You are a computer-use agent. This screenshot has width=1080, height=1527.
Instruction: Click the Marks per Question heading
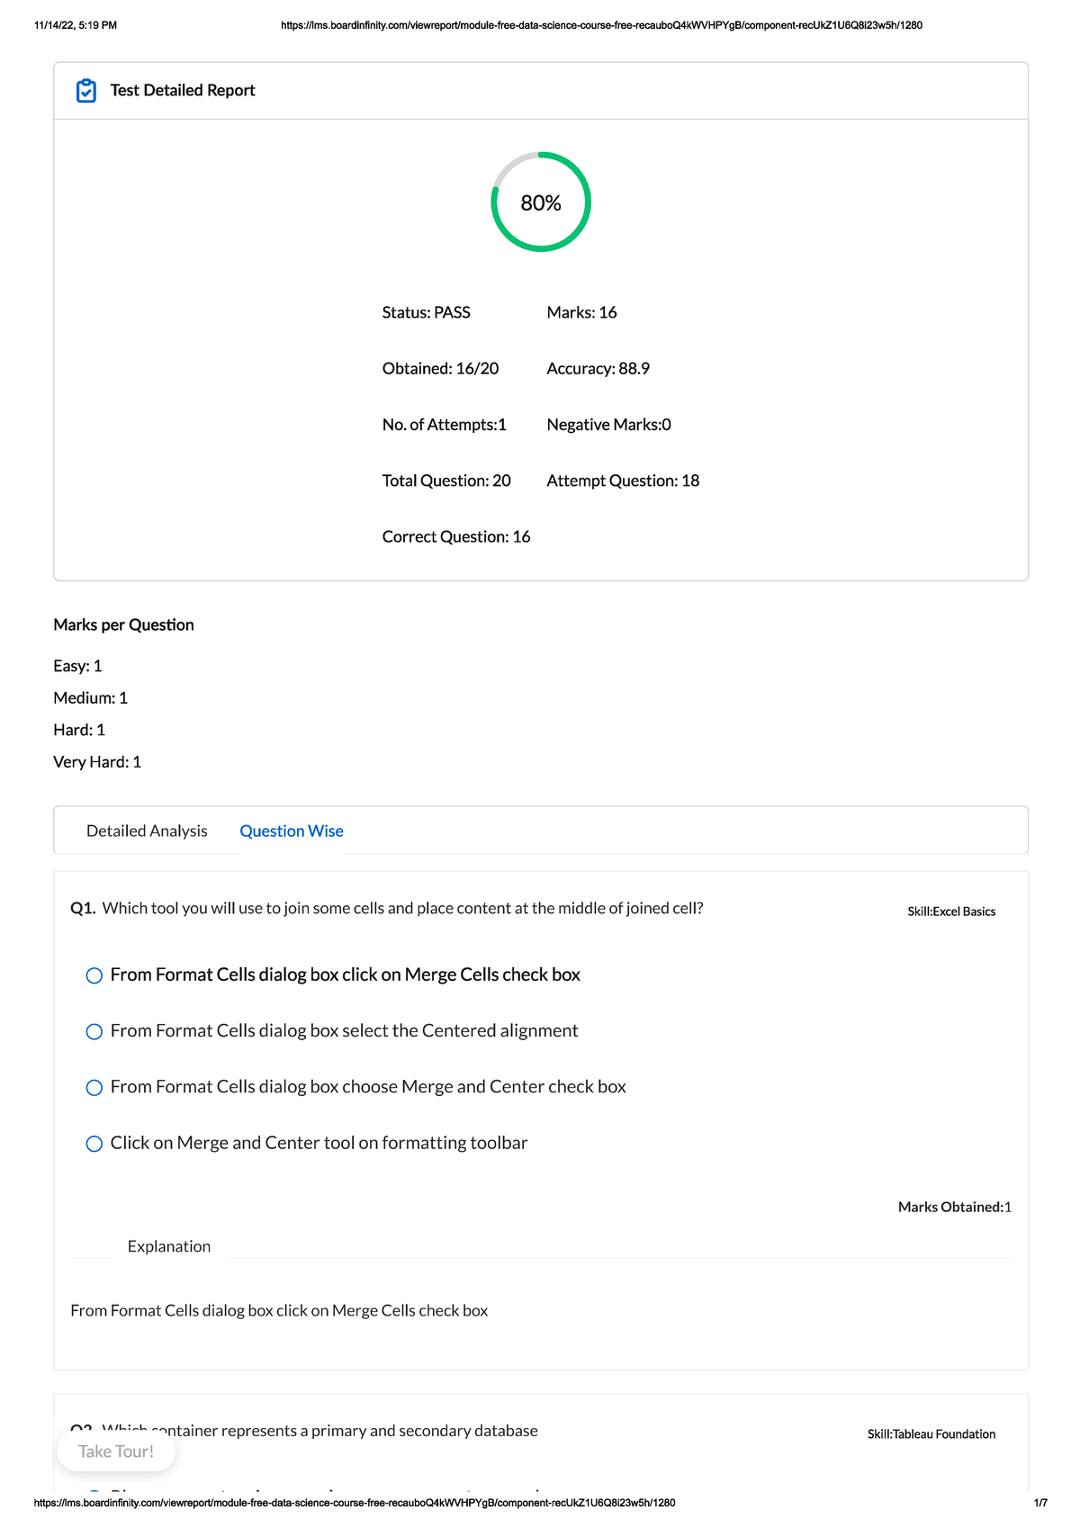point(123,624)
